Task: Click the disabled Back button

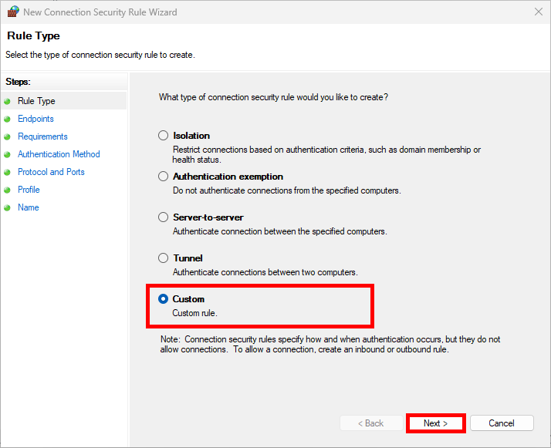Action: [371, 423]
